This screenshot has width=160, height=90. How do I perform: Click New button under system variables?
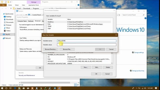86,67
